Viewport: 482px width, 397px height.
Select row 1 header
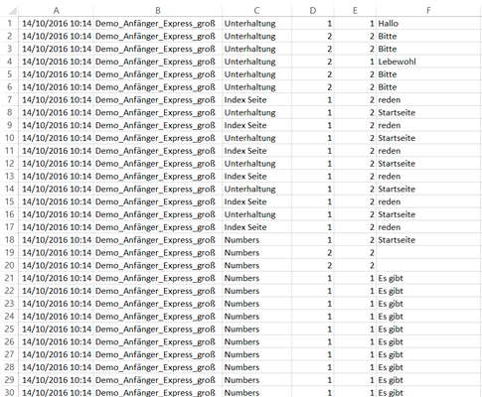(x=9, y=23)
